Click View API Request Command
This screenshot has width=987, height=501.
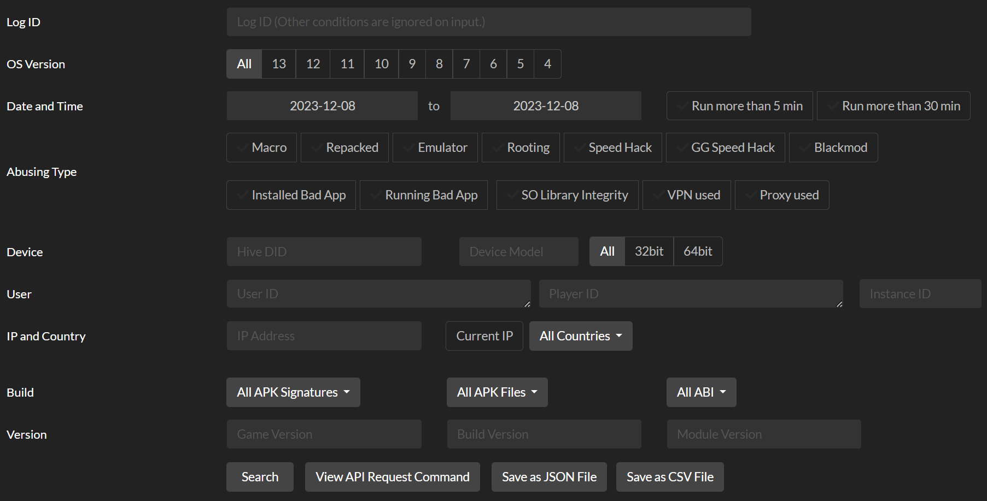coord(392,477)
